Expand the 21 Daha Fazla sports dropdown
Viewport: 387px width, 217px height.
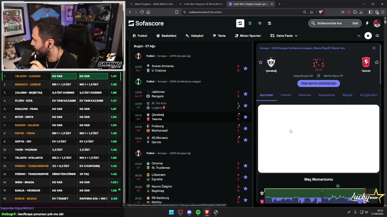pos(284,36)
